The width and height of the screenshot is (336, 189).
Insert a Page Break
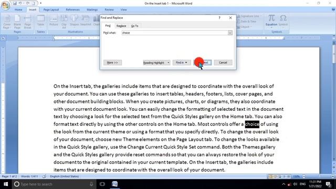click(28, 22)
